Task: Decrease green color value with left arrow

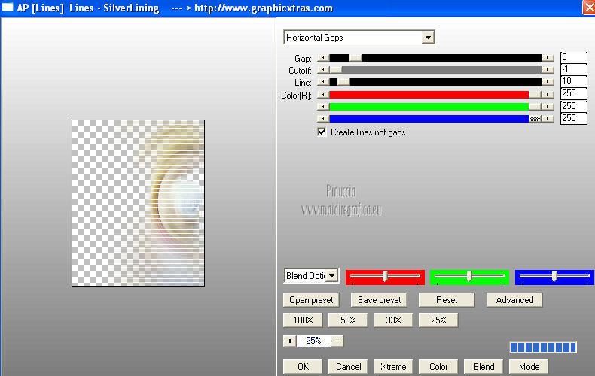Action: tap(323, 107)
